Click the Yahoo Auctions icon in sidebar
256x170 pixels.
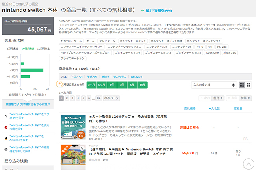[6, 116]
